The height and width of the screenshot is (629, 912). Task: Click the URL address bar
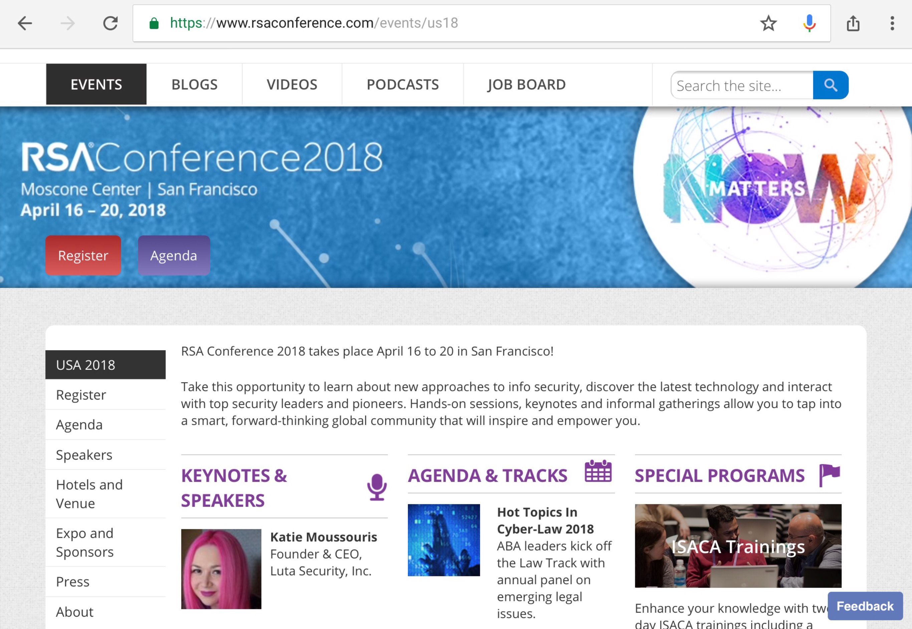click(x=481, y=23)
